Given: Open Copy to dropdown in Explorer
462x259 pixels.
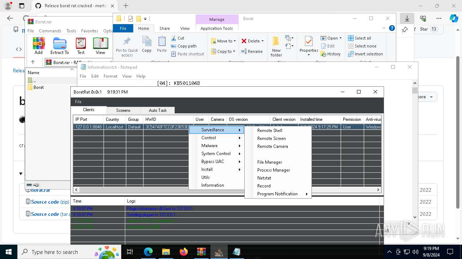Looking at the screenshot, I should pyautogui.click(x=223, y=51).
